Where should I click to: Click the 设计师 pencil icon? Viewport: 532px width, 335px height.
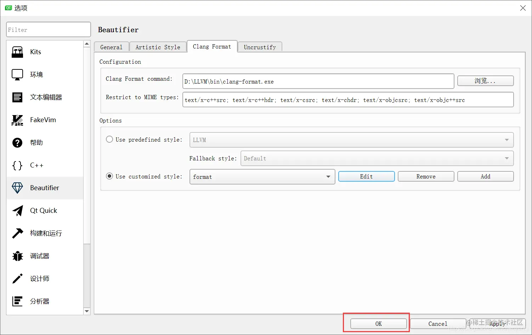(x=17, y=279)
